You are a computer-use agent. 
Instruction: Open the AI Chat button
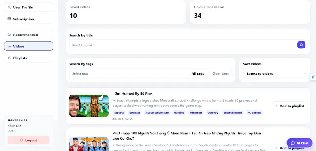[x=299, y=143]
